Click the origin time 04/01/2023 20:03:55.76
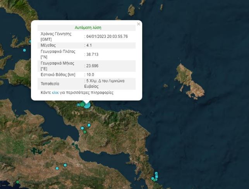This screenshot has height=189, width=249. [107, 36]
